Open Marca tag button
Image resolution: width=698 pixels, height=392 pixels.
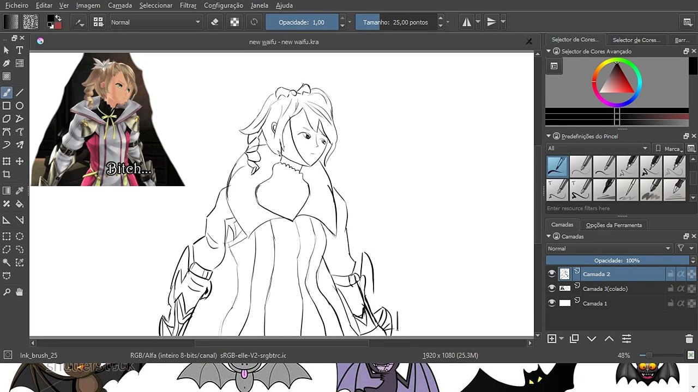pyautogui.click(x=668, y=148)
